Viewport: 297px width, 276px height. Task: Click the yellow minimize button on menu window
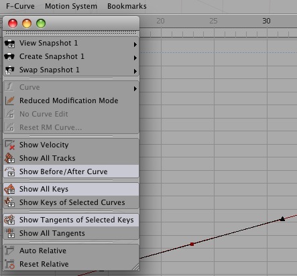tap(27, 23)
